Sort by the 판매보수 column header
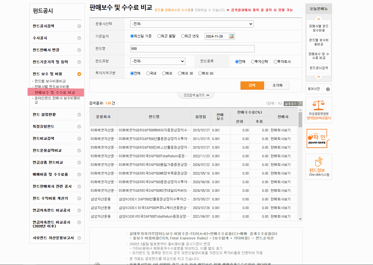This screenshot has width=373, height=265. tap(220, 117)
